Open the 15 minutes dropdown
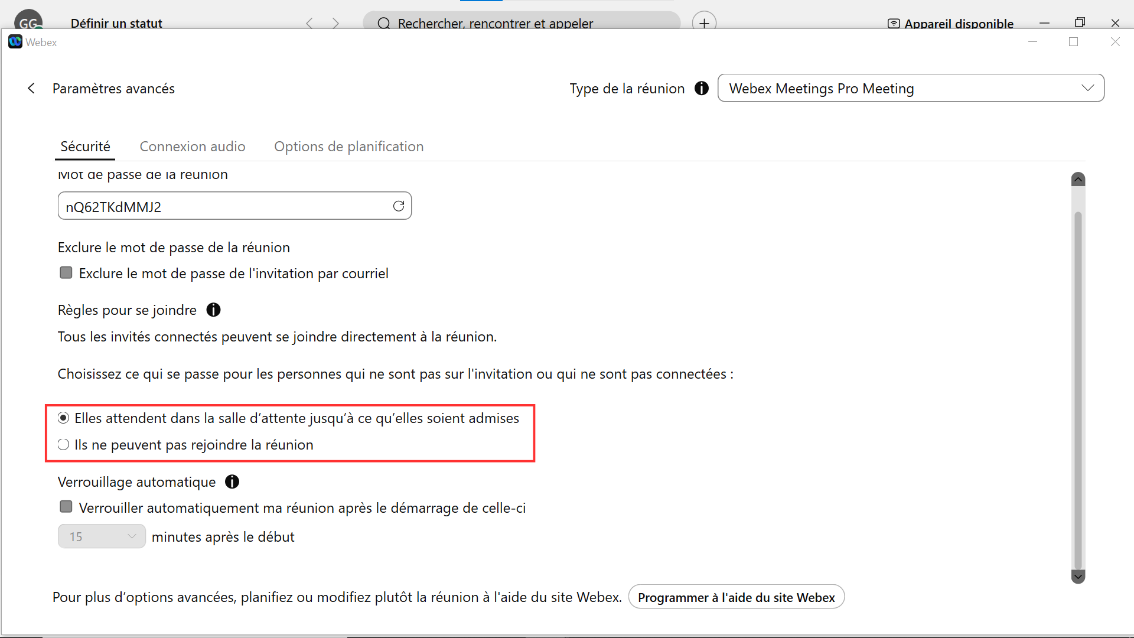The image size is (1134, 638). coord(102,536)
